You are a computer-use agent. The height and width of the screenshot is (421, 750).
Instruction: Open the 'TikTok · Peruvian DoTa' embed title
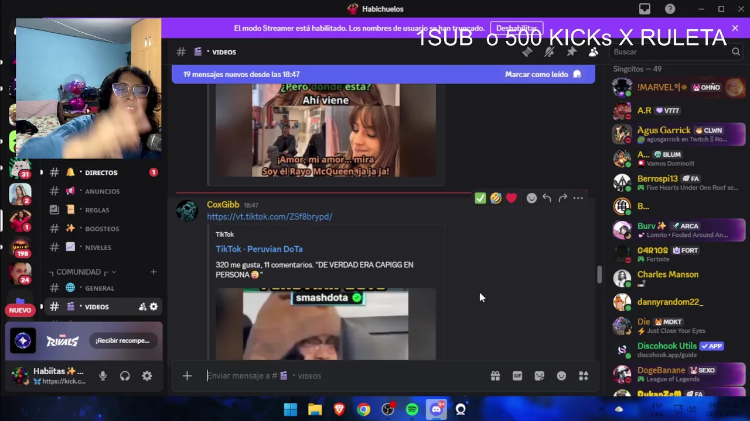[259, 249]
